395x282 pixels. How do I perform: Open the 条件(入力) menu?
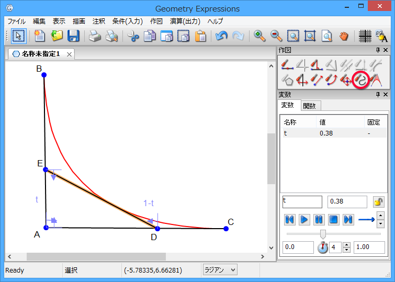127,21
